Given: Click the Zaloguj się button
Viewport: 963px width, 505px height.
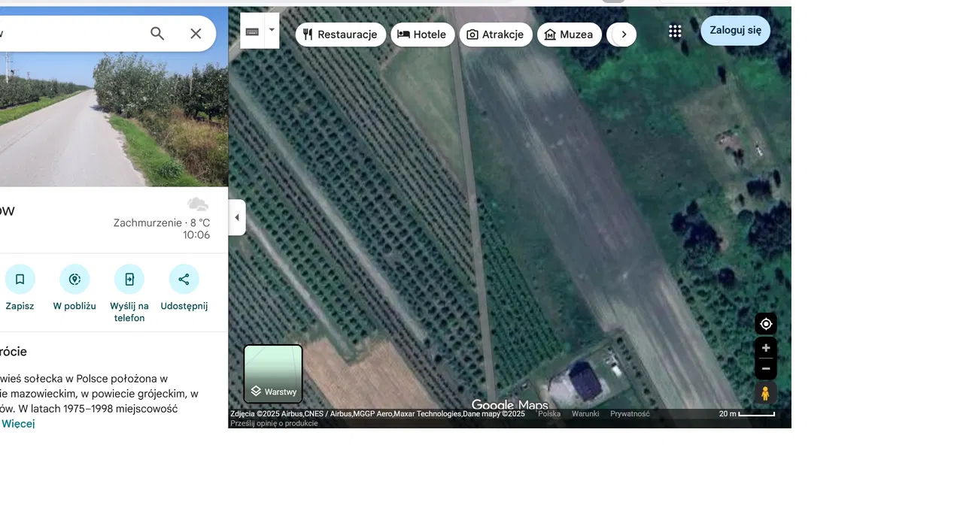Looking at the screenshot, I should (x=735, y=31).
